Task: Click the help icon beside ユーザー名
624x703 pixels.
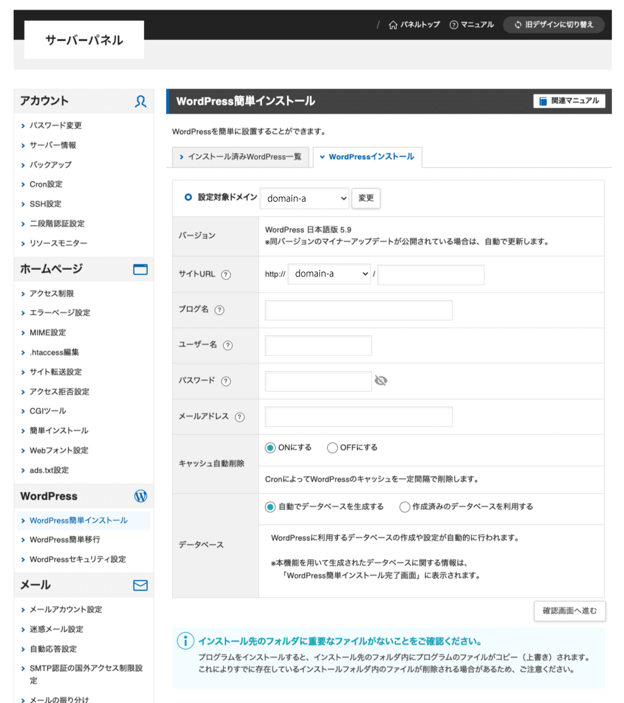Action: pyautogui.click(x=228, y=345)
